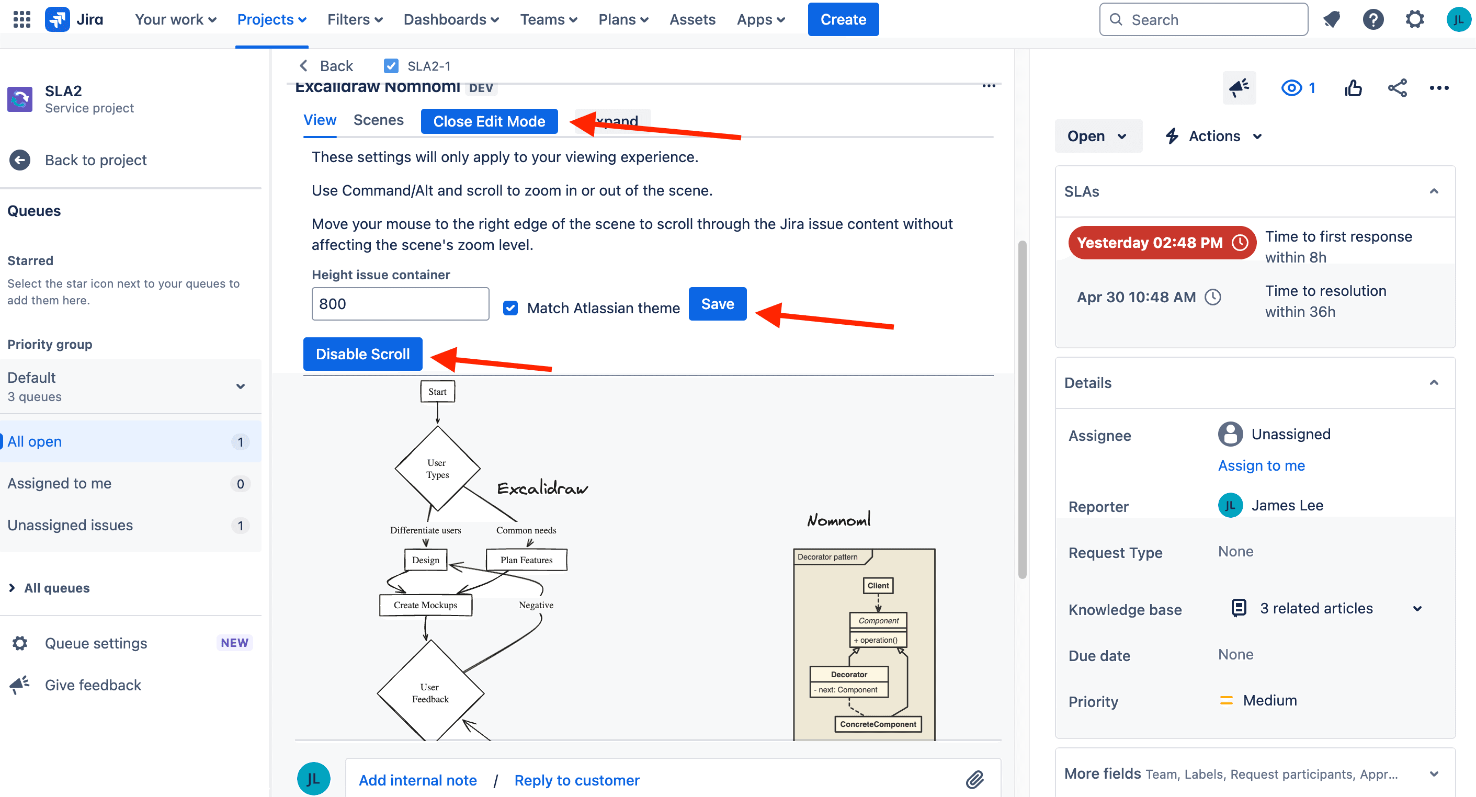Click Add internal note link
Image resolution: width=1476 pixels, height=797 pixels.
[x=417, y=780]
